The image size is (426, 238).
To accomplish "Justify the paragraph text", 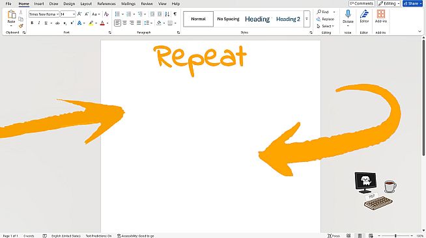I will 139,23.
